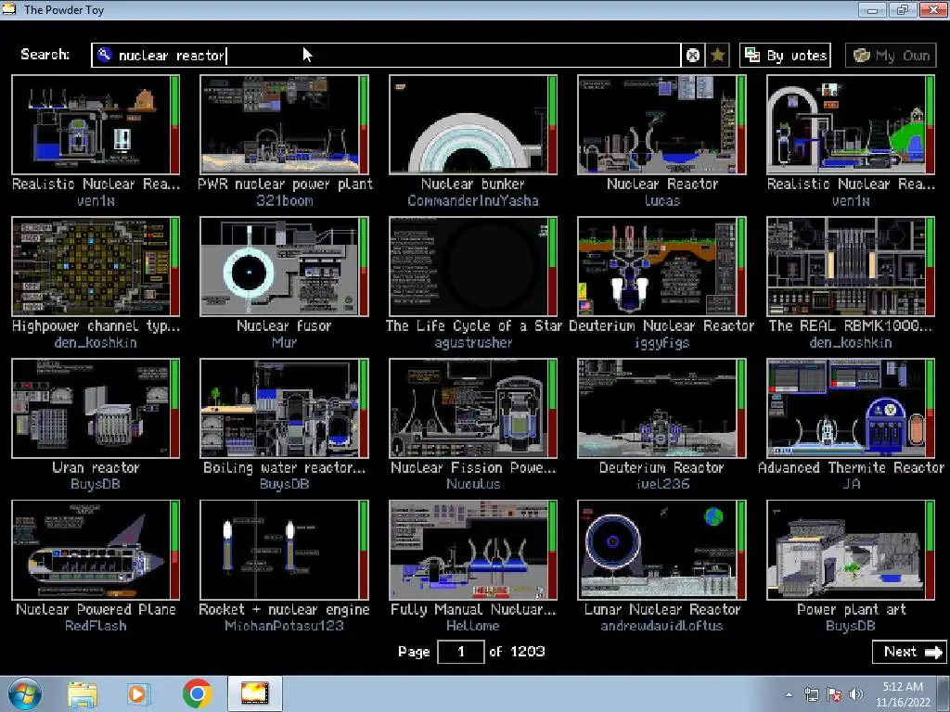Open the PWR nuclear power plant save
The width and height of the screenshot is (950, 712).
[x=284, y=125]
